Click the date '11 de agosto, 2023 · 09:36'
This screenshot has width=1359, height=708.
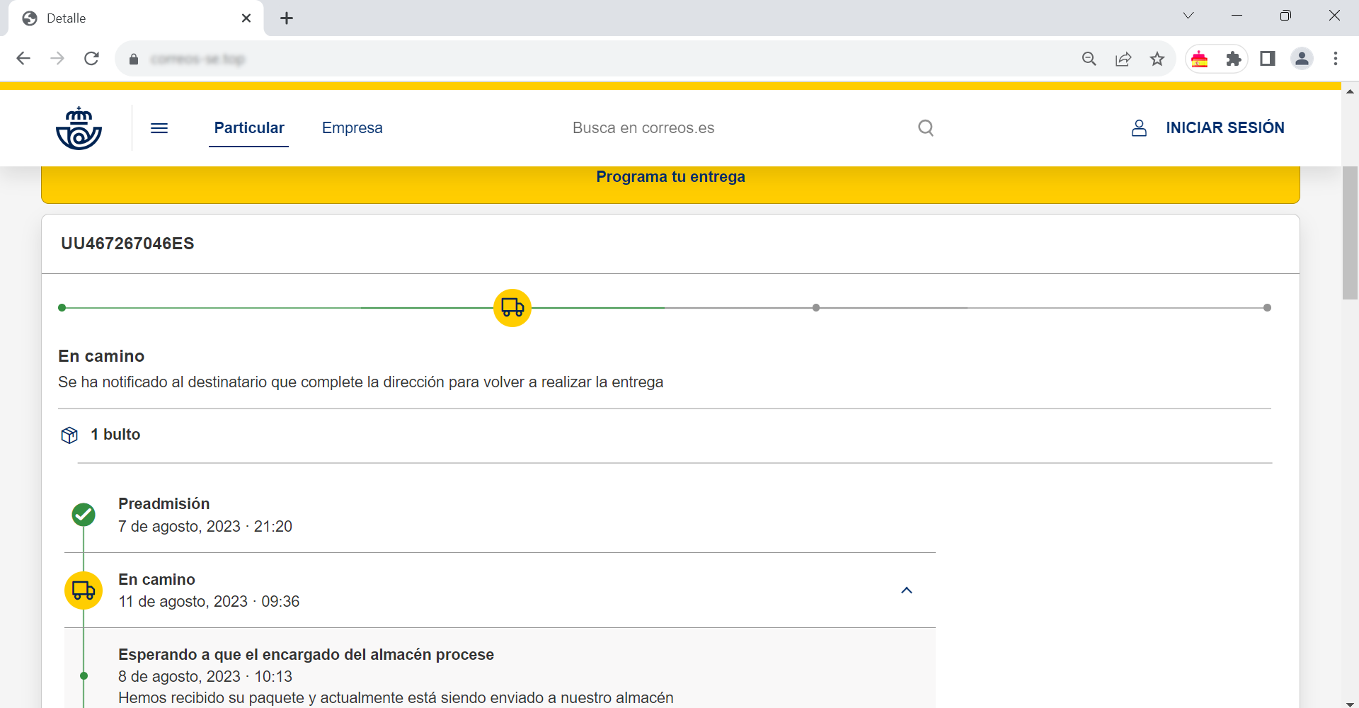click(x=209, y=602)
